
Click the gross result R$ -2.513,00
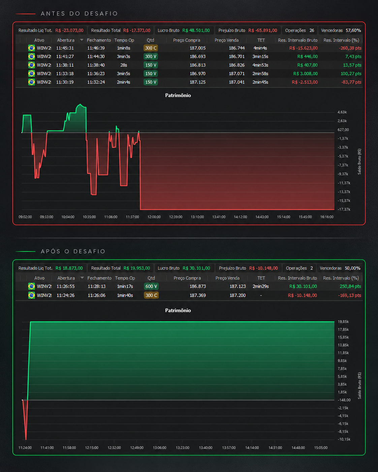[305, 82]
